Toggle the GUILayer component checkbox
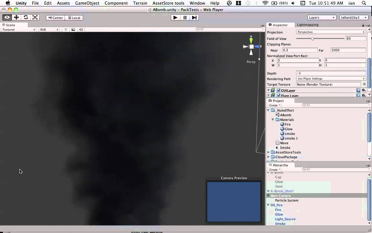This screenshot has height=233, width=372. click(x=279, y=90)
